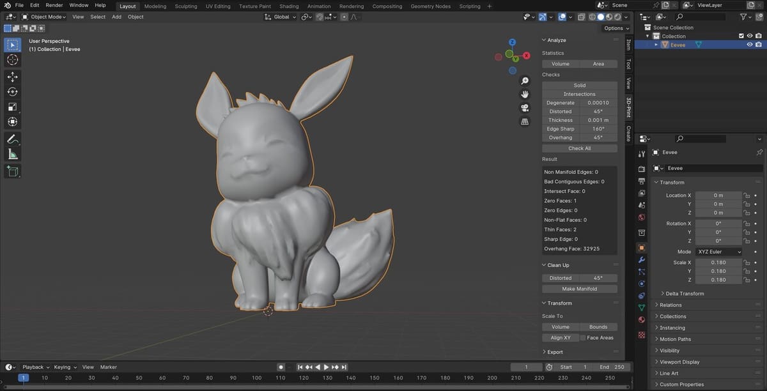Expand the Eevee object in outliner

pos(656,45)
